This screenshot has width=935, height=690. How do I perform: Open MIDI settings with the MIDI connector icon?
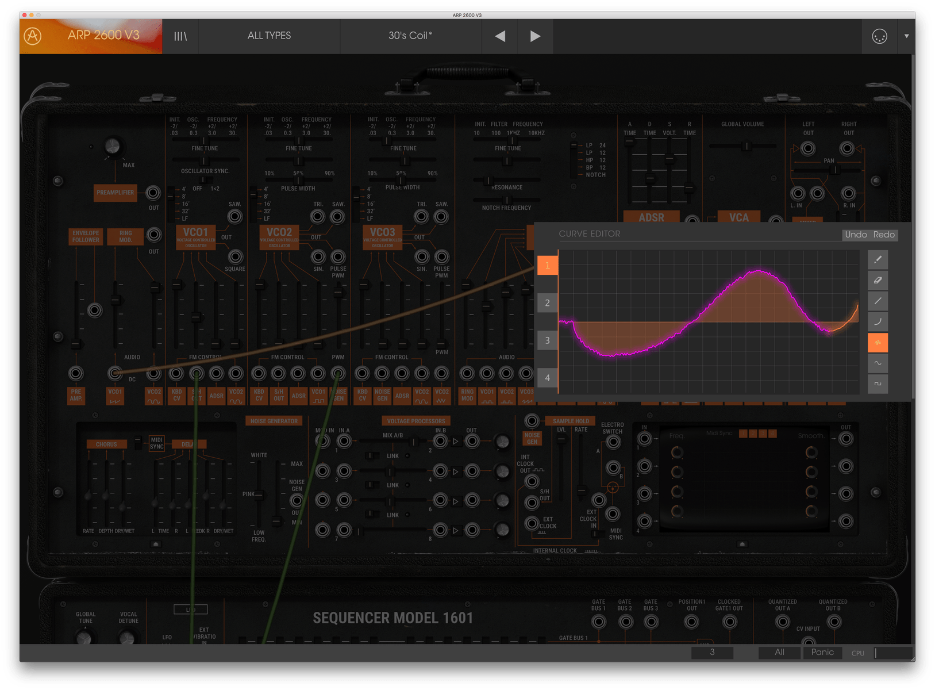pyautogui.click(x=879, y=36)
